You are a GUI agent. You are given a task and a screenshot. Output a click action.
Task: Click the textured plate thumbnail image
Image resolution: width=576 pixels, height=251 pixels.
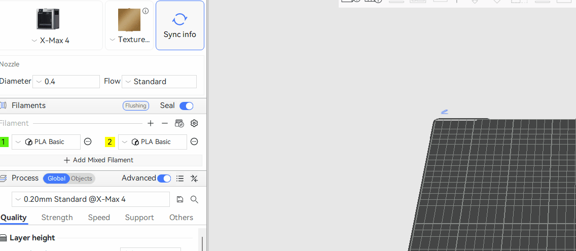[129, 20]
